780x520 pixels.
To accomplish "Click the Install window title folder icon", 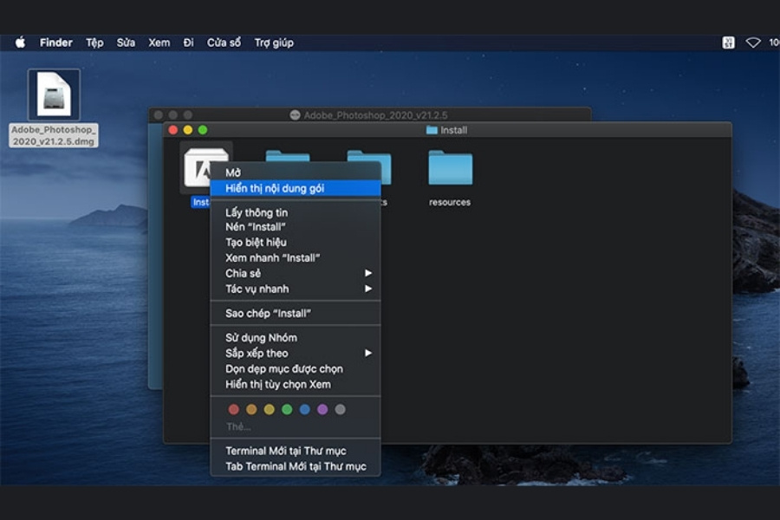I will click(x=432, y=130).
